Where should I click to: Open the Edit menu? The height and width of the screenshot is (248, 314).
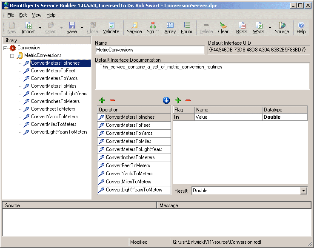pos(23,15)
